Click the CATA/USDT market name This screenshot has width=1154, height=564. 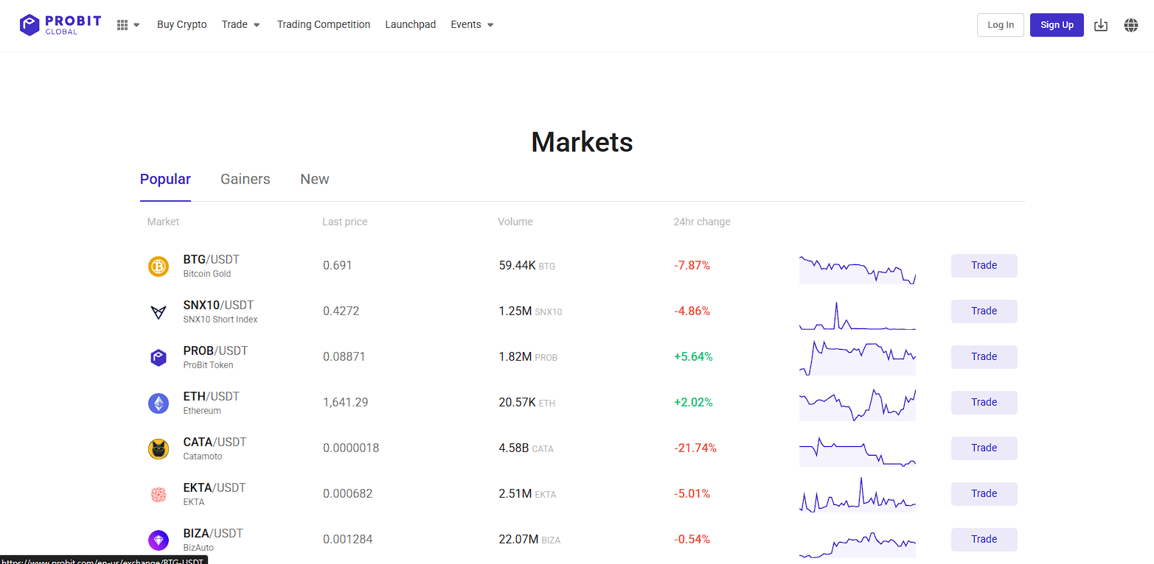215,442
